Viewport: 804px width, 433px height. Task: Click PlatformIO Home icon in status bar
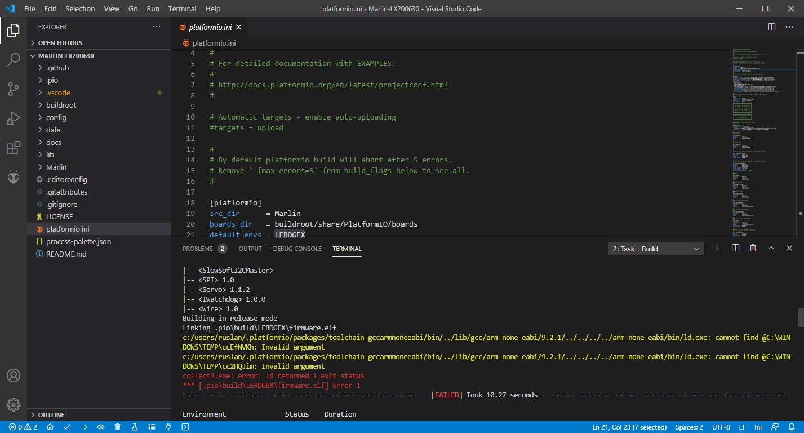click(x=50, y=427)
